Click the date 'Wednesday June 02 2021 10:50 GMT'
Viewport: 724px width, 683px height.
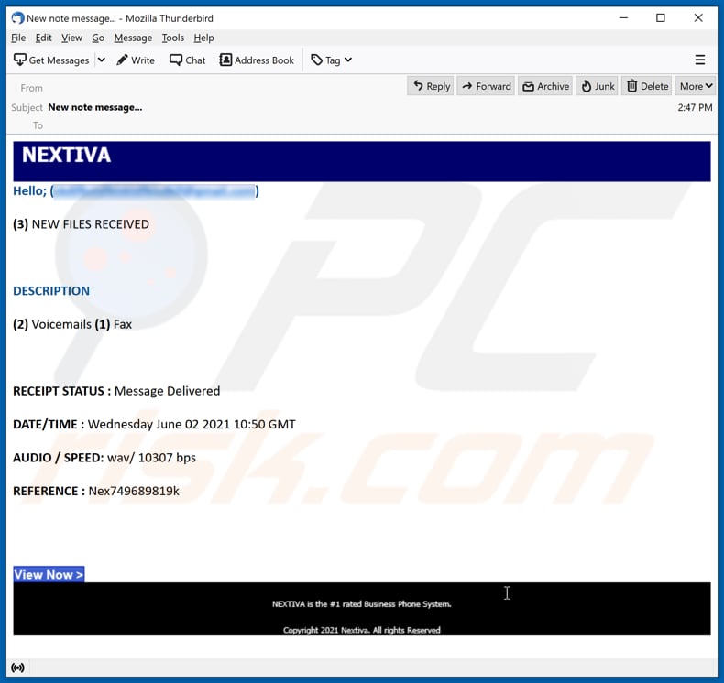point(192,424)
